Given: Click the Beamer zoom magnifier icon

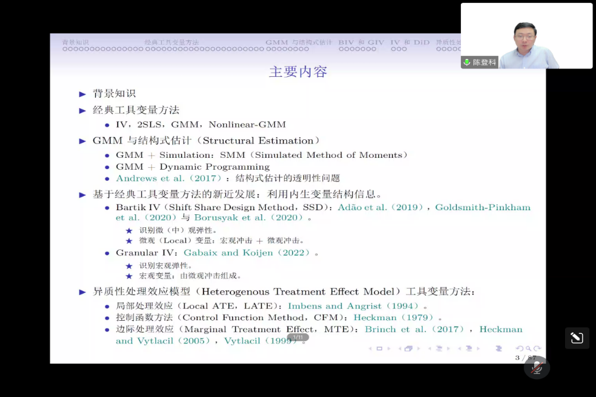Looking at the screenshot, I should coord(528,349).
